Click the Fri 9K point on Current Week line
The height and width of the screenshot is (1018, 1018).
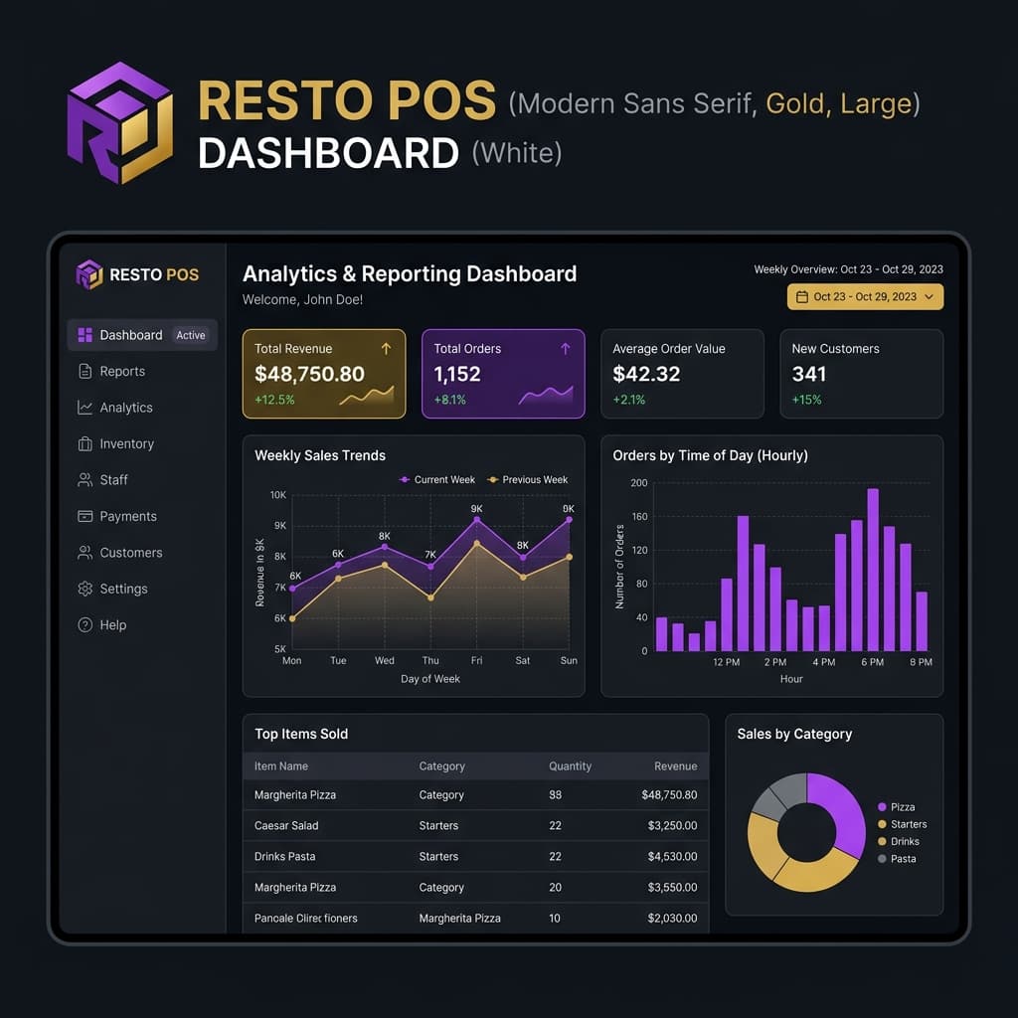[477, 519]
